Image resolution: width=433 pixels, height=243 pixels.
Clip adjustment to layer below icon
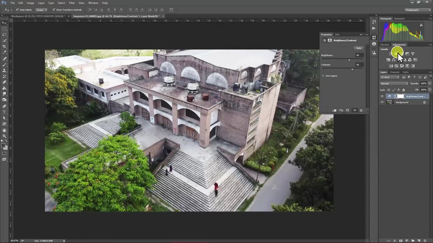tap(335, 110)
